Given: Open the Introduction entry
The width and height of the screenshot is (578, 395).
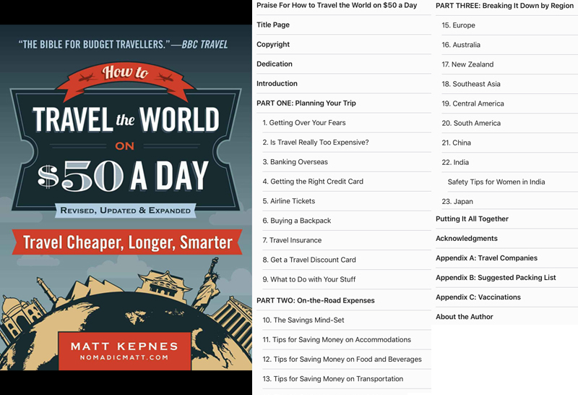Looking at the screenshot, I should [x=344, y=83].
